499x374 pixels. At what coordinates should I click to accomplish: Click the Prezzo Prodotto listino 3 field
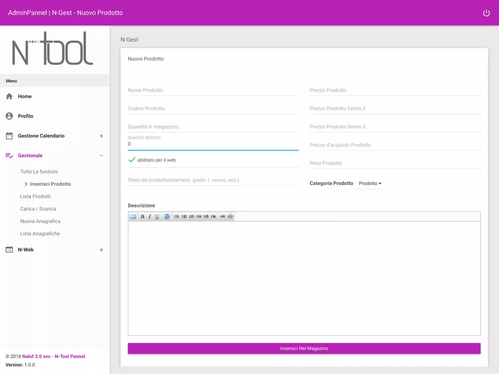click(x=395, y=126)
